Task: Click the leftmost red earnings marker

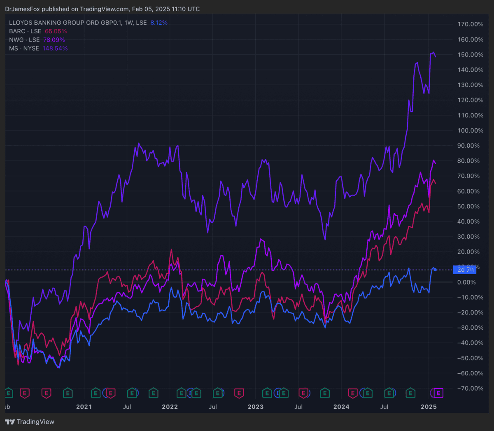Action: (25, 393)
